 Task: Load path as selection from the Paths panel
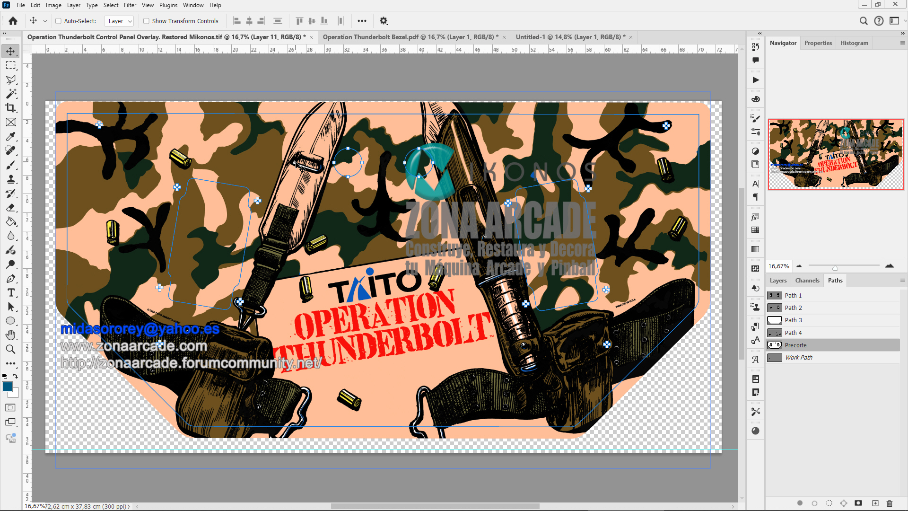829,503
